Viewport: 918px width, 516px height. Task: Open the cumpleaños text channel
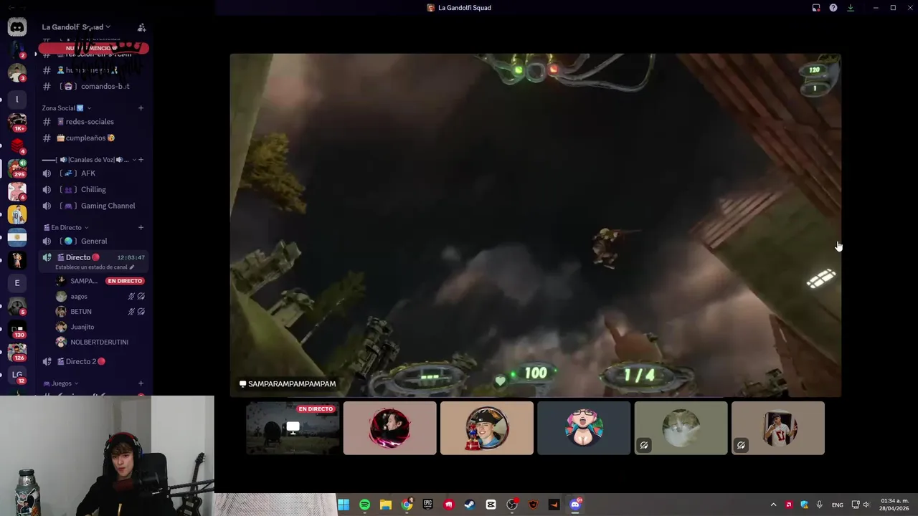[93, 138]
